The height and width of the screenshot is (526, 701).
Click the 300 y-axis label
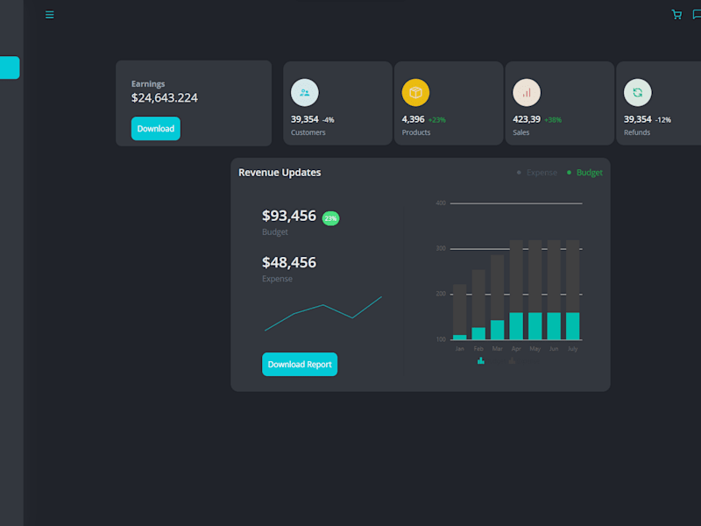click(441, 248)
